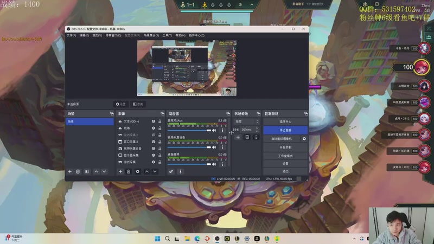The image size is (434, 244).
Task: Open the 渐变 transition type dropdown
Action: (x=247, y=121)
